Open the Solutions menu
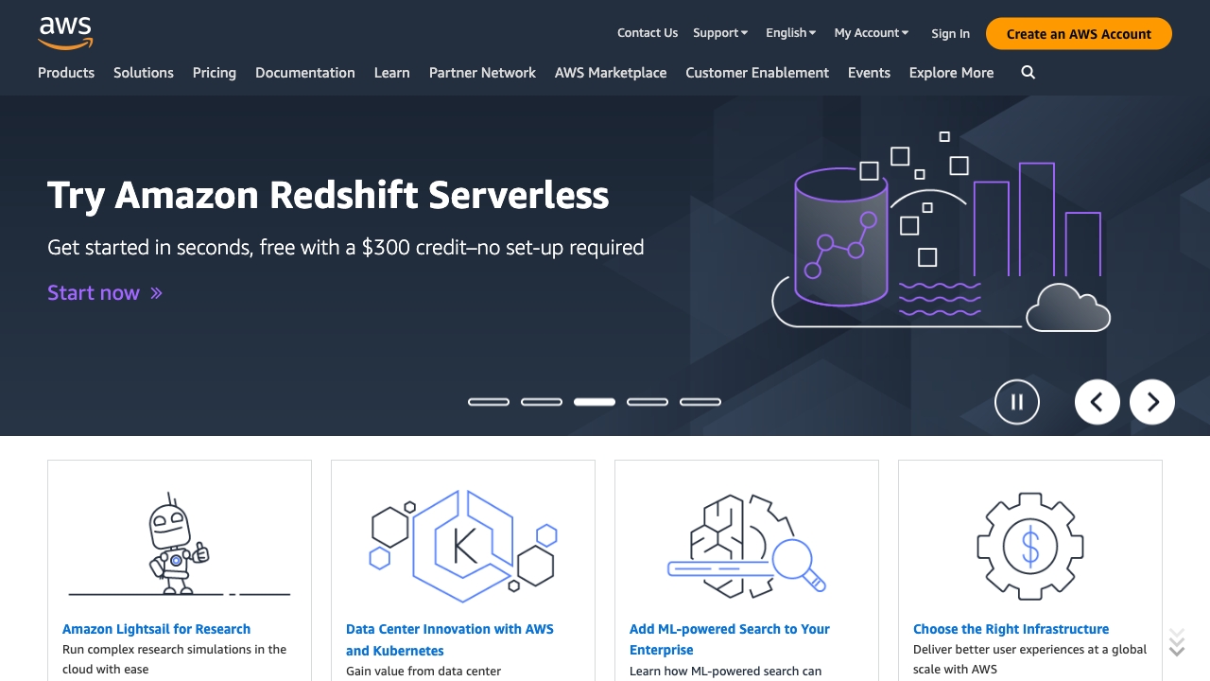This screenshot has width=1210, height=681. click(x=144, y=73)
